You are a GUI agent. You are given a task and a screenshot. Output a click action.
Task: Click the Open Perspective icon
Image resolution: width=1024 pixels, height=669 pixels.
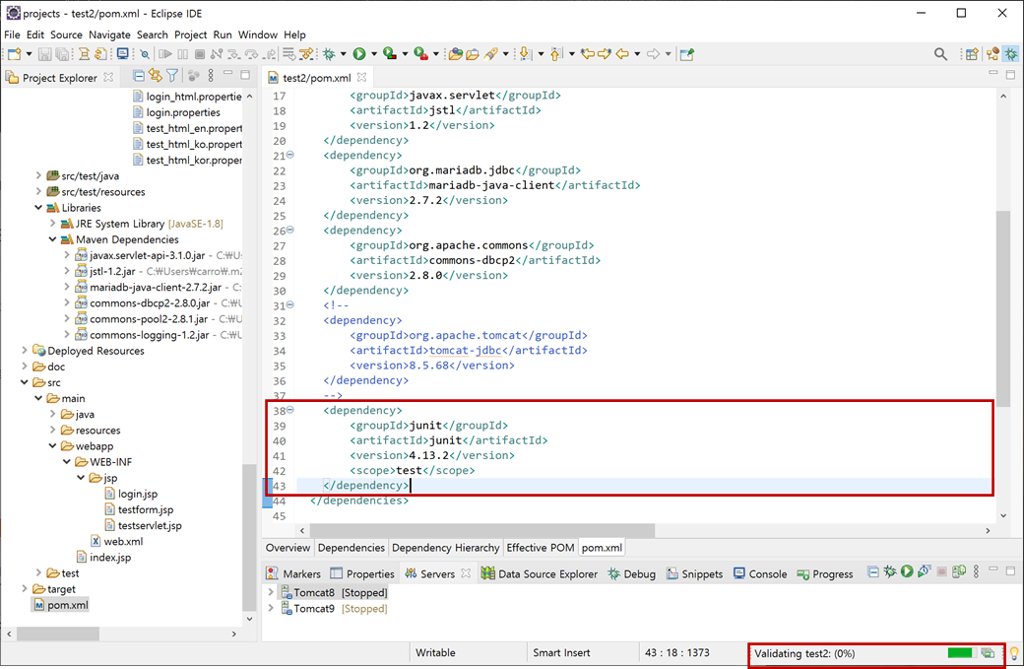coord(972,54)
